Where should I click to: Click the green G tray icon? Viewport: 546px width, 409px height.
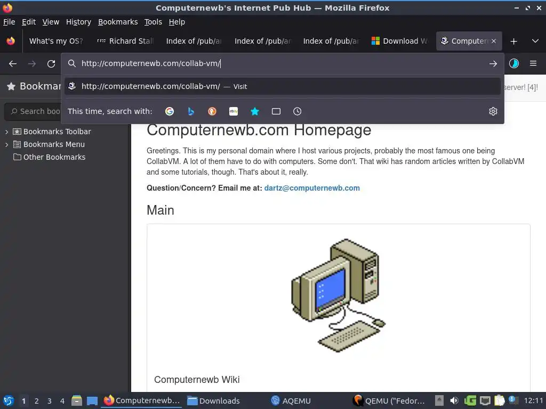pyautogui.click(x=470, y=400)
